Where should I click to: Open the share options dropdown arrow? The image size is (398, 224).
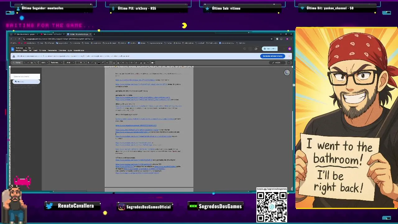coord(279,49)
